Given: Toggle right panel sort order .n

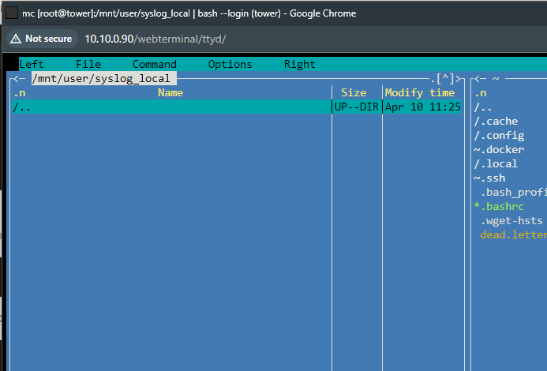Looking at the screenshot, I should click(x=481, y=93).
